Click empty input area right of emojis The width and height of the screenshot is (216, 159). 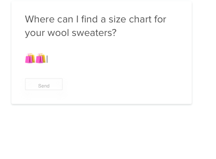pyautogui.click(x=113, y=59)
